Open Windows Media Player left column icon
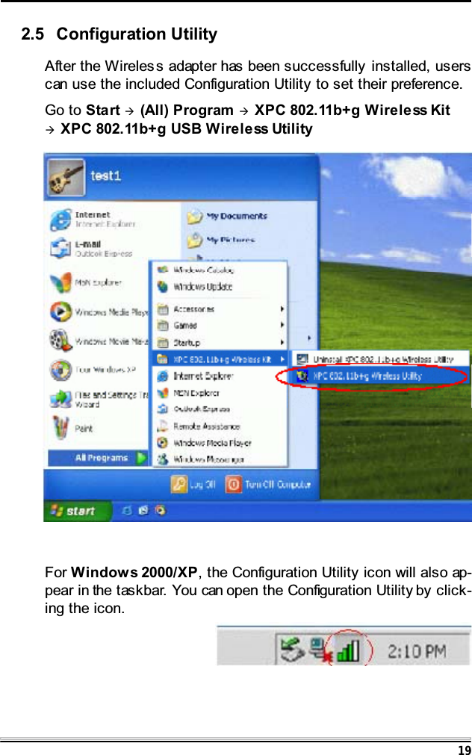Screen dimensions: 472x755 click(60, 312)
